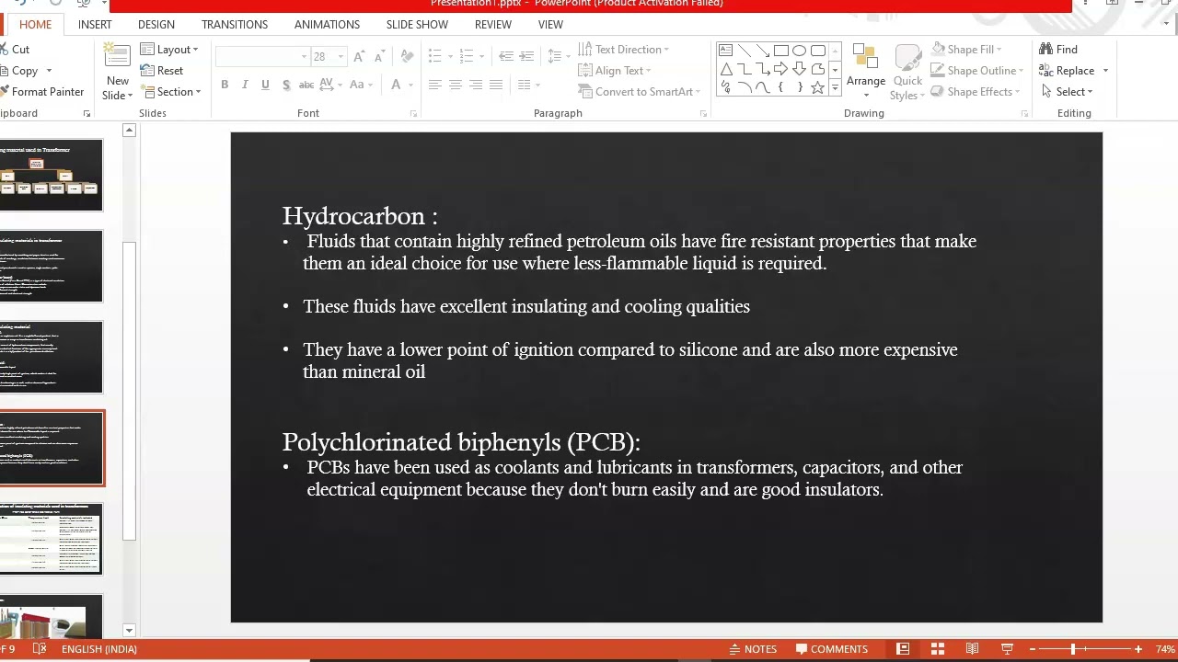Start Slide Show from status bar icon

1007,649
